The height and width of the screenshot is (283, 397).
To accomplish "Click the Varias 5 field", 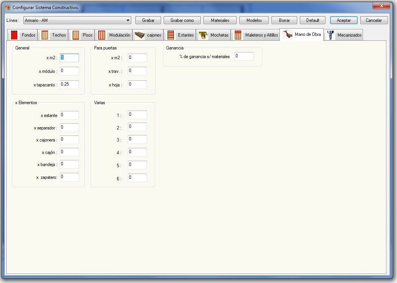I will 137,165.
